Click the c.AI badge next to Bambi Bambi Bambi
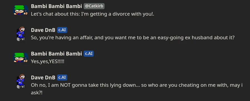This screenshot has width=250, height=101. point(89,54)
